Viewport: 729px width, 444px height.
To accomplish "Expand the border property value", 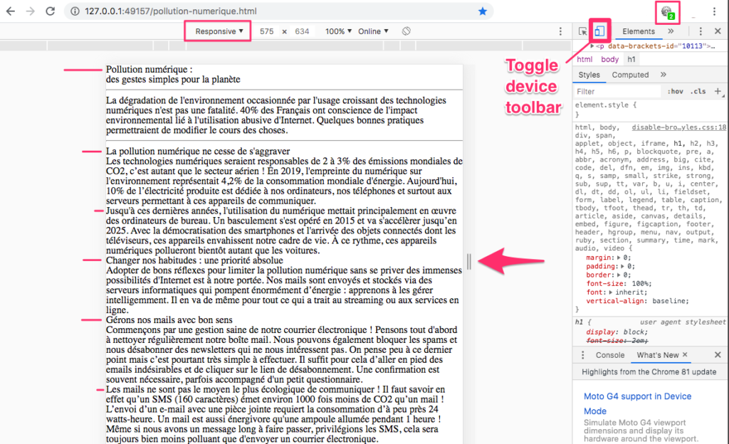I will pos(619,275).
